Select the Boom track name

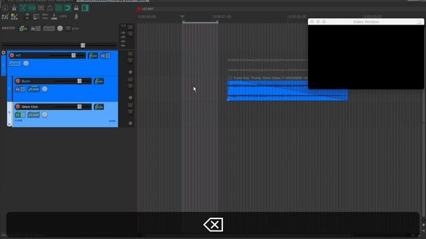(x=26, y=81)
